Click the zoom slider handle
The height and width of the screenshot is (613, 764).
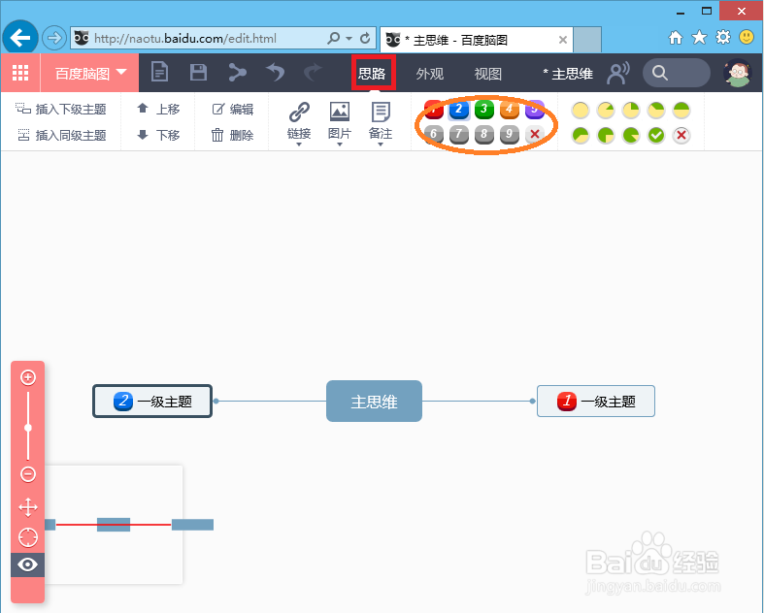28,428
